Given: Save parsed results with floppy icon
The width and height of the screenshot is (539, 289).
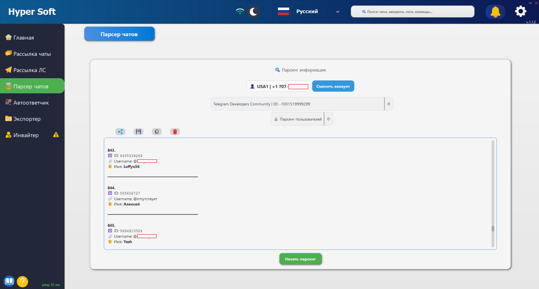Looking at the screenshot, I should coord(139,132).
